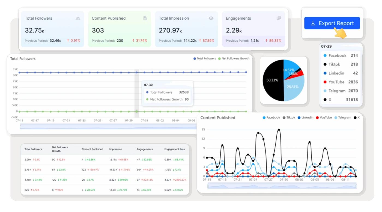
Task: Toggle Facebook series in Content Published legend
Action: coord(271,118)
